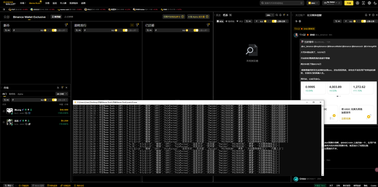Switch to the Alpha tab in 市场
The width and height of the screenshot is (378, 187).
[20, 94]
